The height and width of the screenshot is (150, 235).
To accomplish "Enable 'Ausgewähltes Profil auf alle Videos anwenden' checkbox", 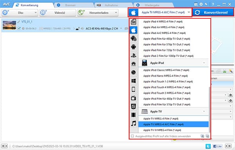I will (x=132, y=136).
